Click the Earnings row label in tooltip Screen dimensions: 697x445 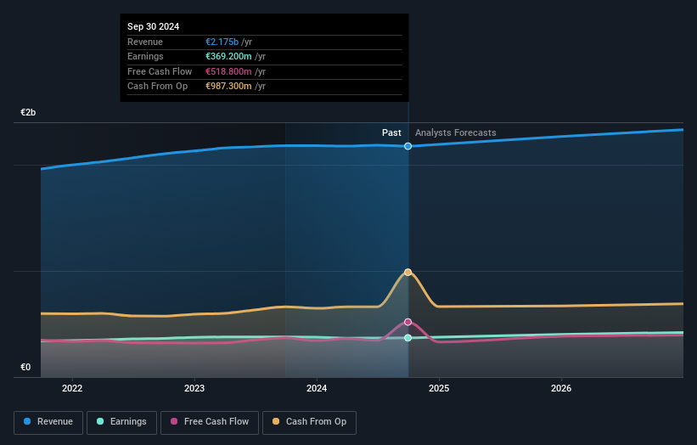click(x=145, y=56)
